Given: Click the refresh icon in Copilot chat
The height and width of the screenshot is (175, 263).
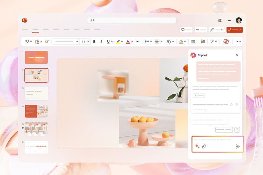Looking at the screenshot, I should [x=237, y=130].
